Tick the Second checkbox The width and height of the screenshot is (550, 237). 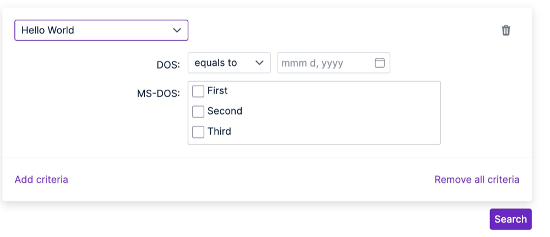(198, 112)
